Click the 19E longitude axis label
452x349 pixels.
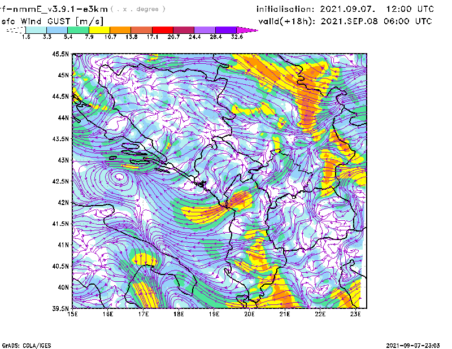tap(214, 315)
